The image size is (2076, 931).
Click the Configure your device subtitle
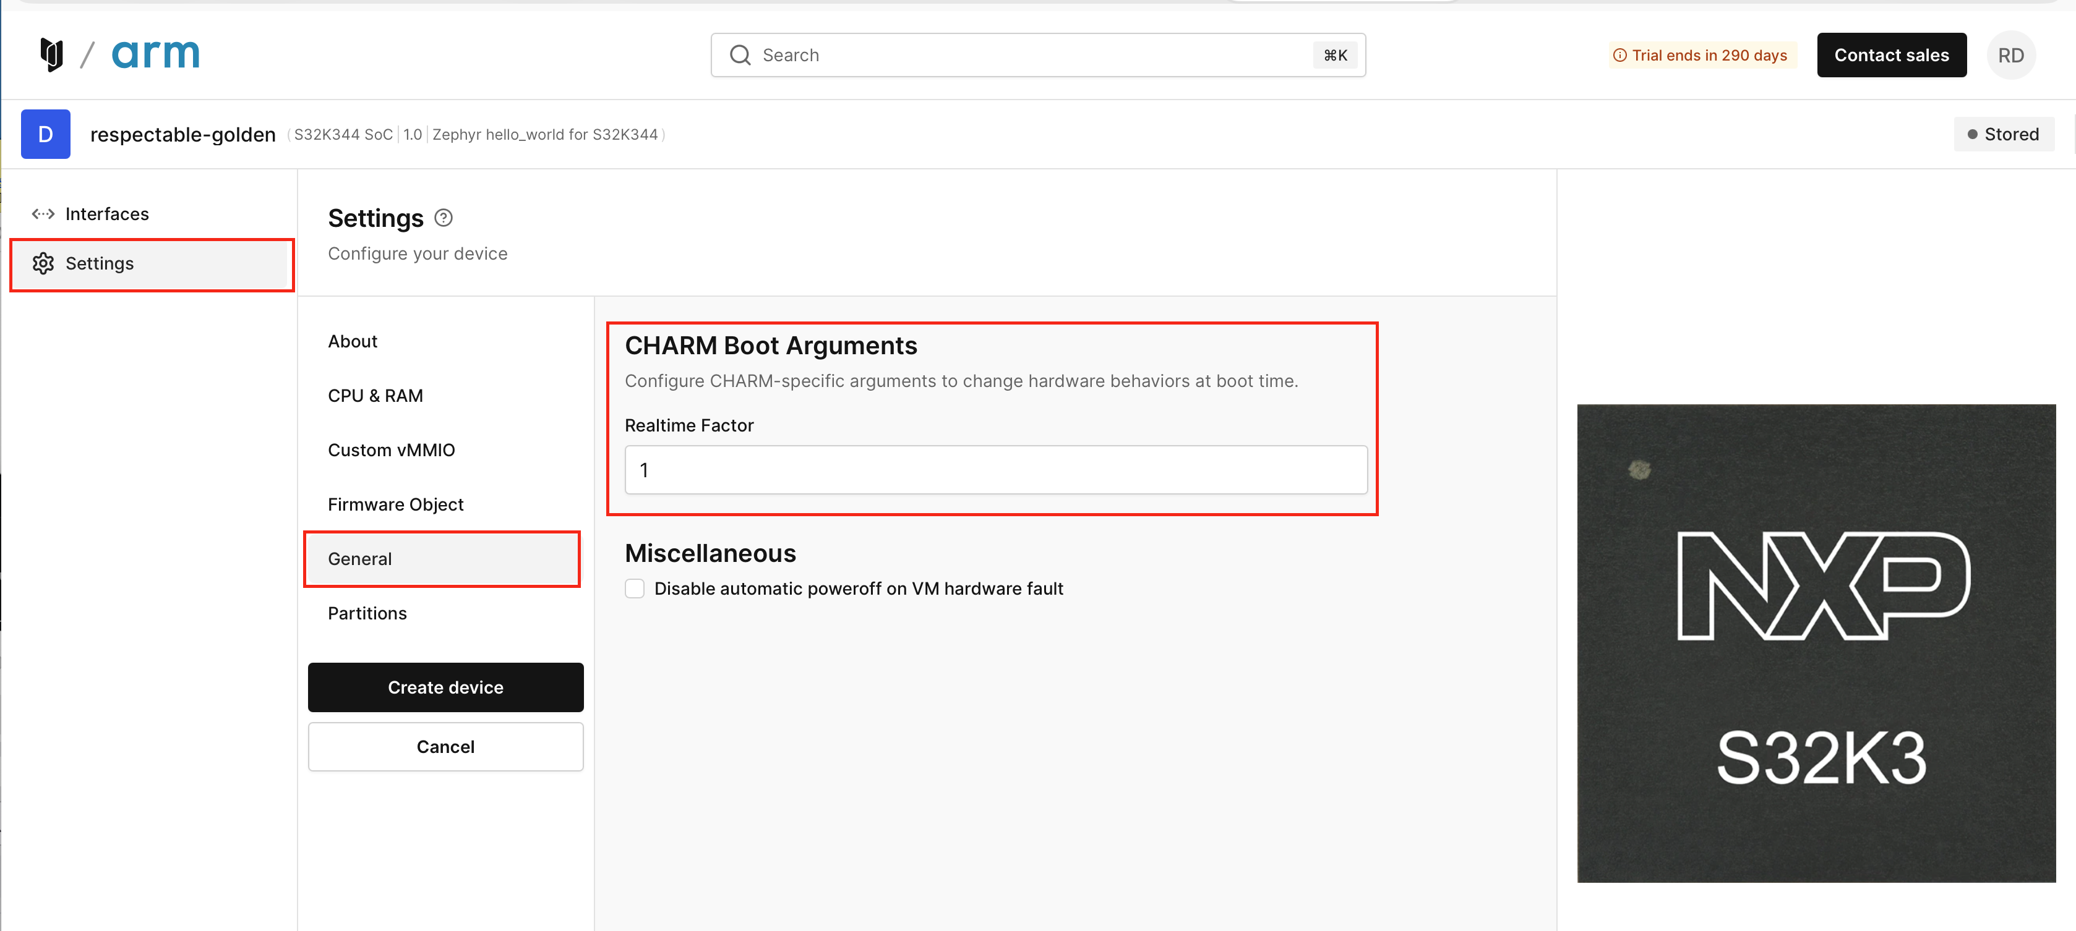(418, 253)
